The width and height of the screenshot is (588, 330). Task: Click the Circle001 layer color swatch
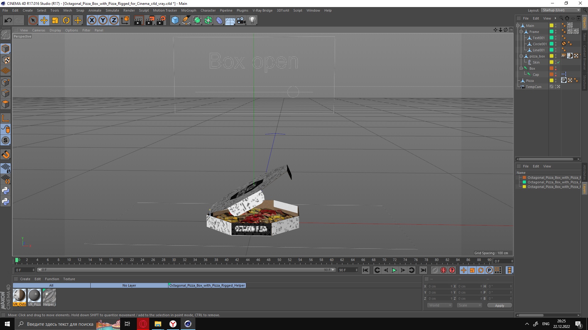(551, 44)
